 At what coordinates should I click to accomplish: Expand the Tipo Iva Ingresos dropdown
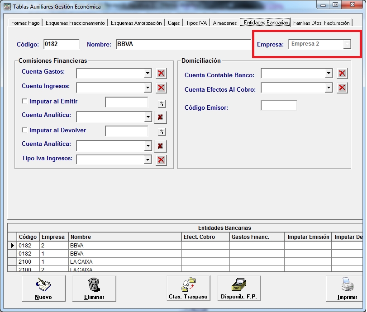point(148,160)
